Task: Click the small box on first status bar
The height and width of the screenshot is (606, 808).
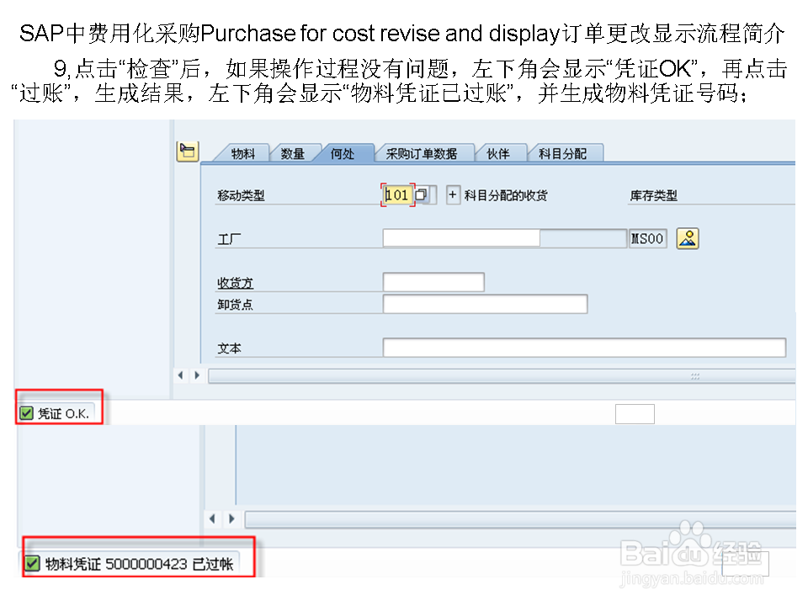Action: click(635, 414)
